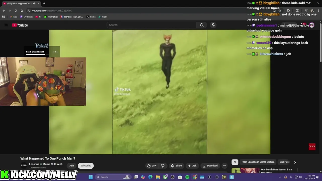Open a new browser tab

point(44,4)
